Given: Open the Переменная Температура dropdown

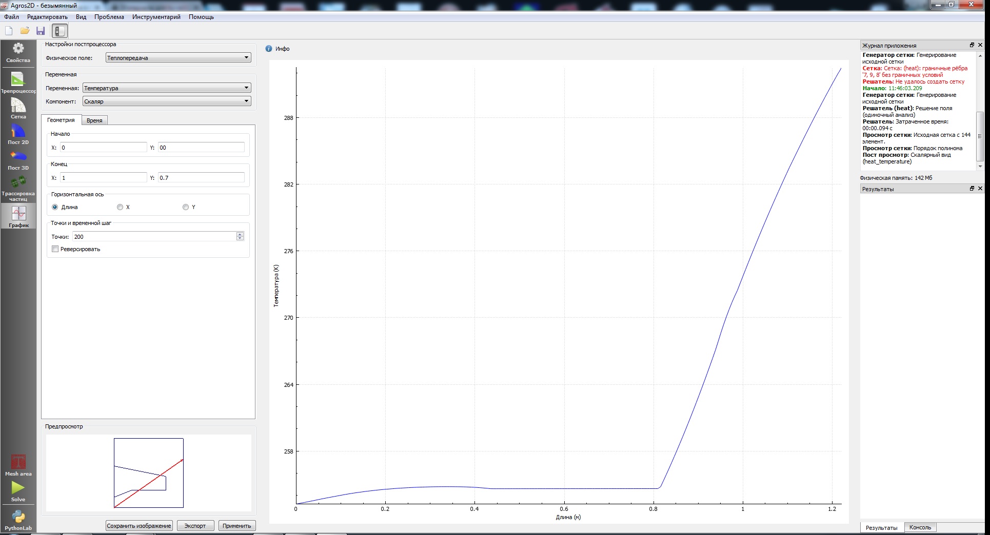Looking at the screenshot, I should coord(167,88).
